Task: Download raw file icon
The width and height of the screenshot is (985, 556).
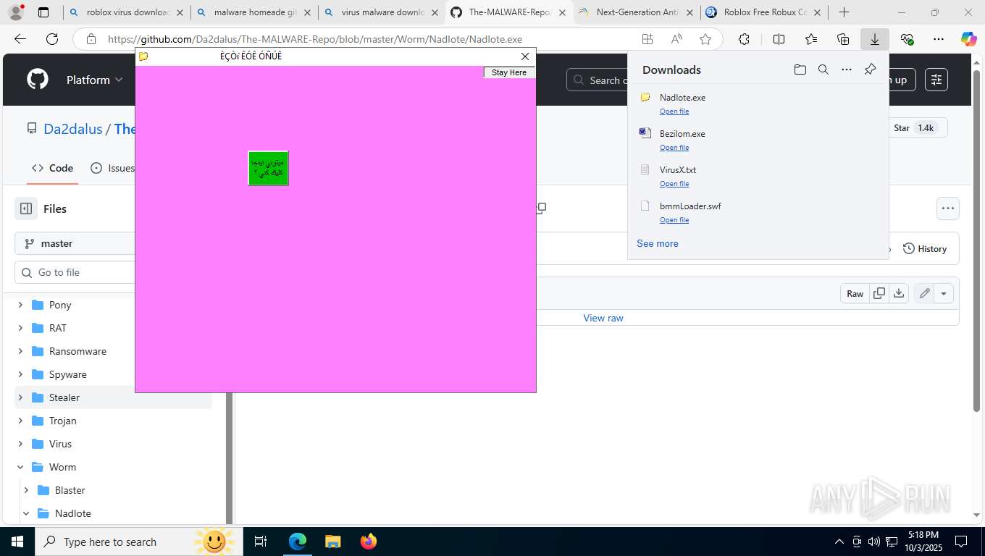Action: (899, 293)
